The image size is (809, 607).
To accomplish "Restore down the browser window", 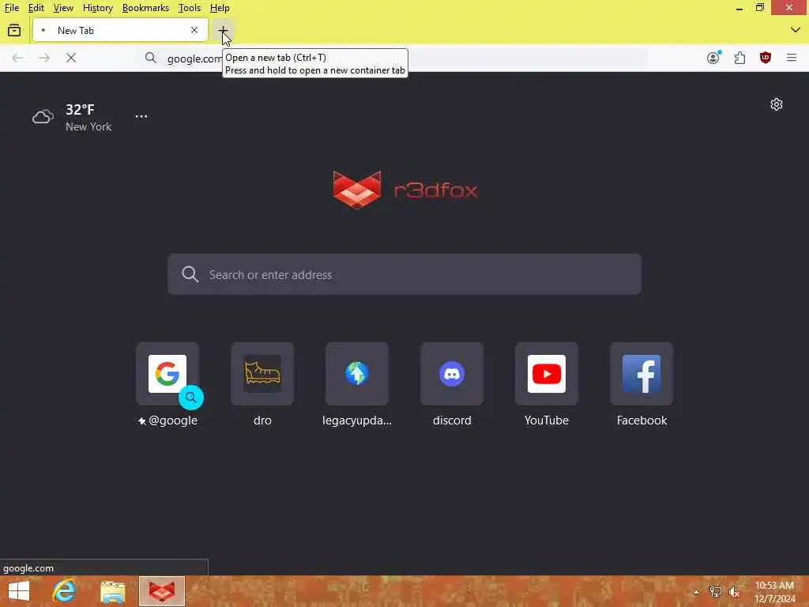I will [x=760, y=8].
